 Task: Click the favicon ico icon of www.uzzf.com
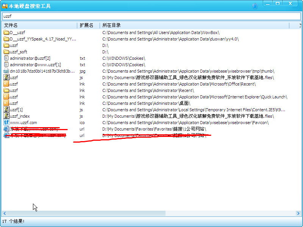pos(6,122)
